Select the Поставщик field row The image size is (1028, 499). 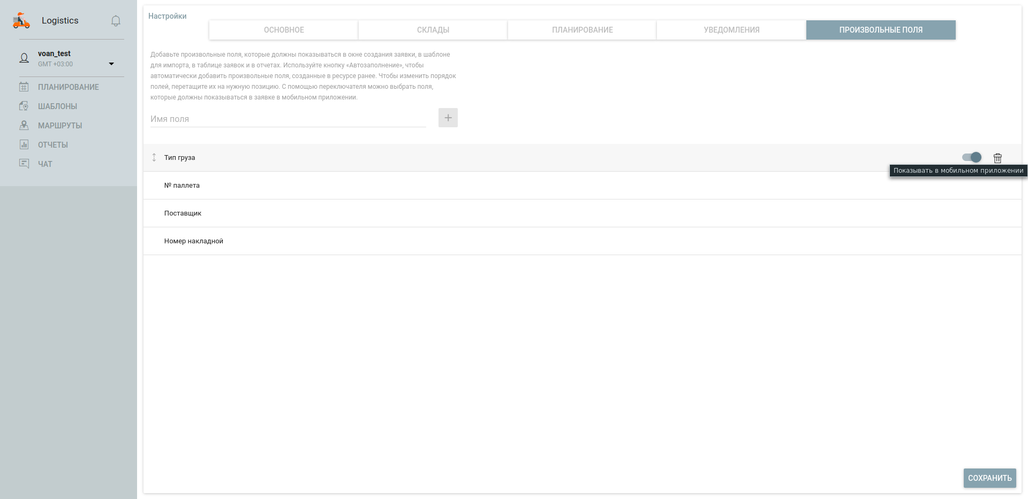tap(183, 213)
